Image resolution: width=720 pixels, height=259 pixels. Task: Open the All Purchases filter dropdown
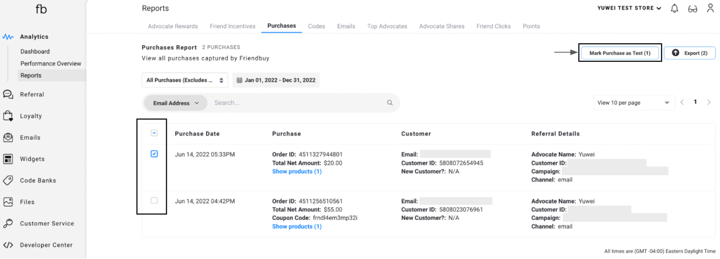tap(185, 80)
